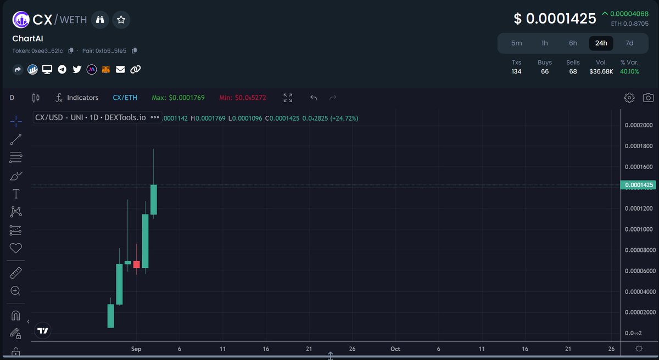Toggle lock all drawings padlock icon
This screenshot has width=659, height=360.
pyautogui.click(x=16, y=351)
